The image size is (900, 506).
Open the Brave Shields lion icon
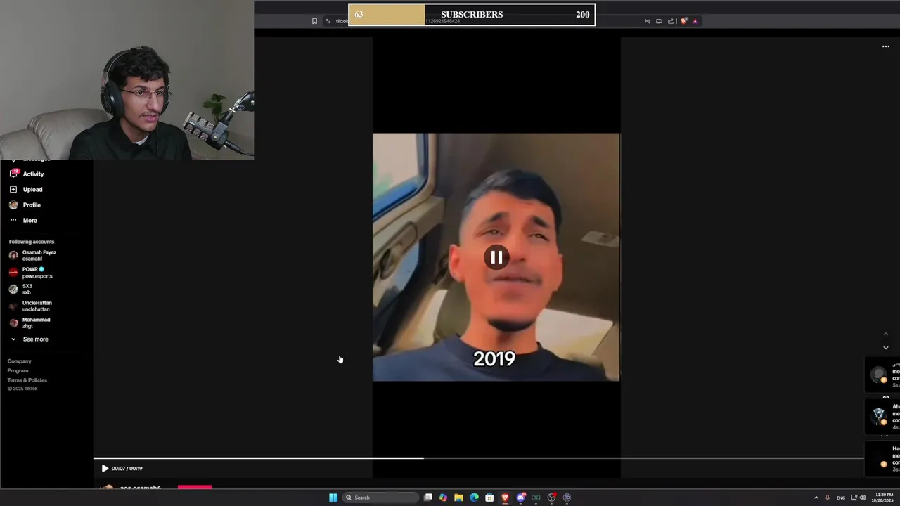(684, 21)
